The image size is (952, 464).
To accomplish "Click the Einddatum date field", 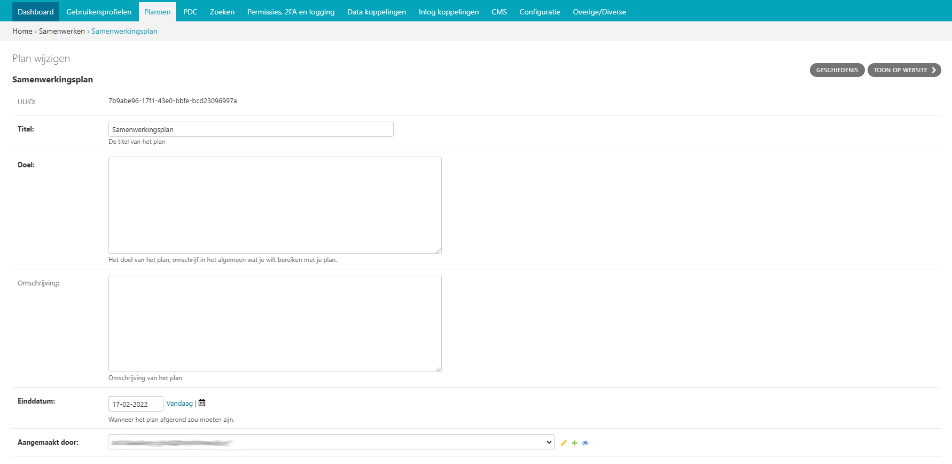I will point(136,404).
